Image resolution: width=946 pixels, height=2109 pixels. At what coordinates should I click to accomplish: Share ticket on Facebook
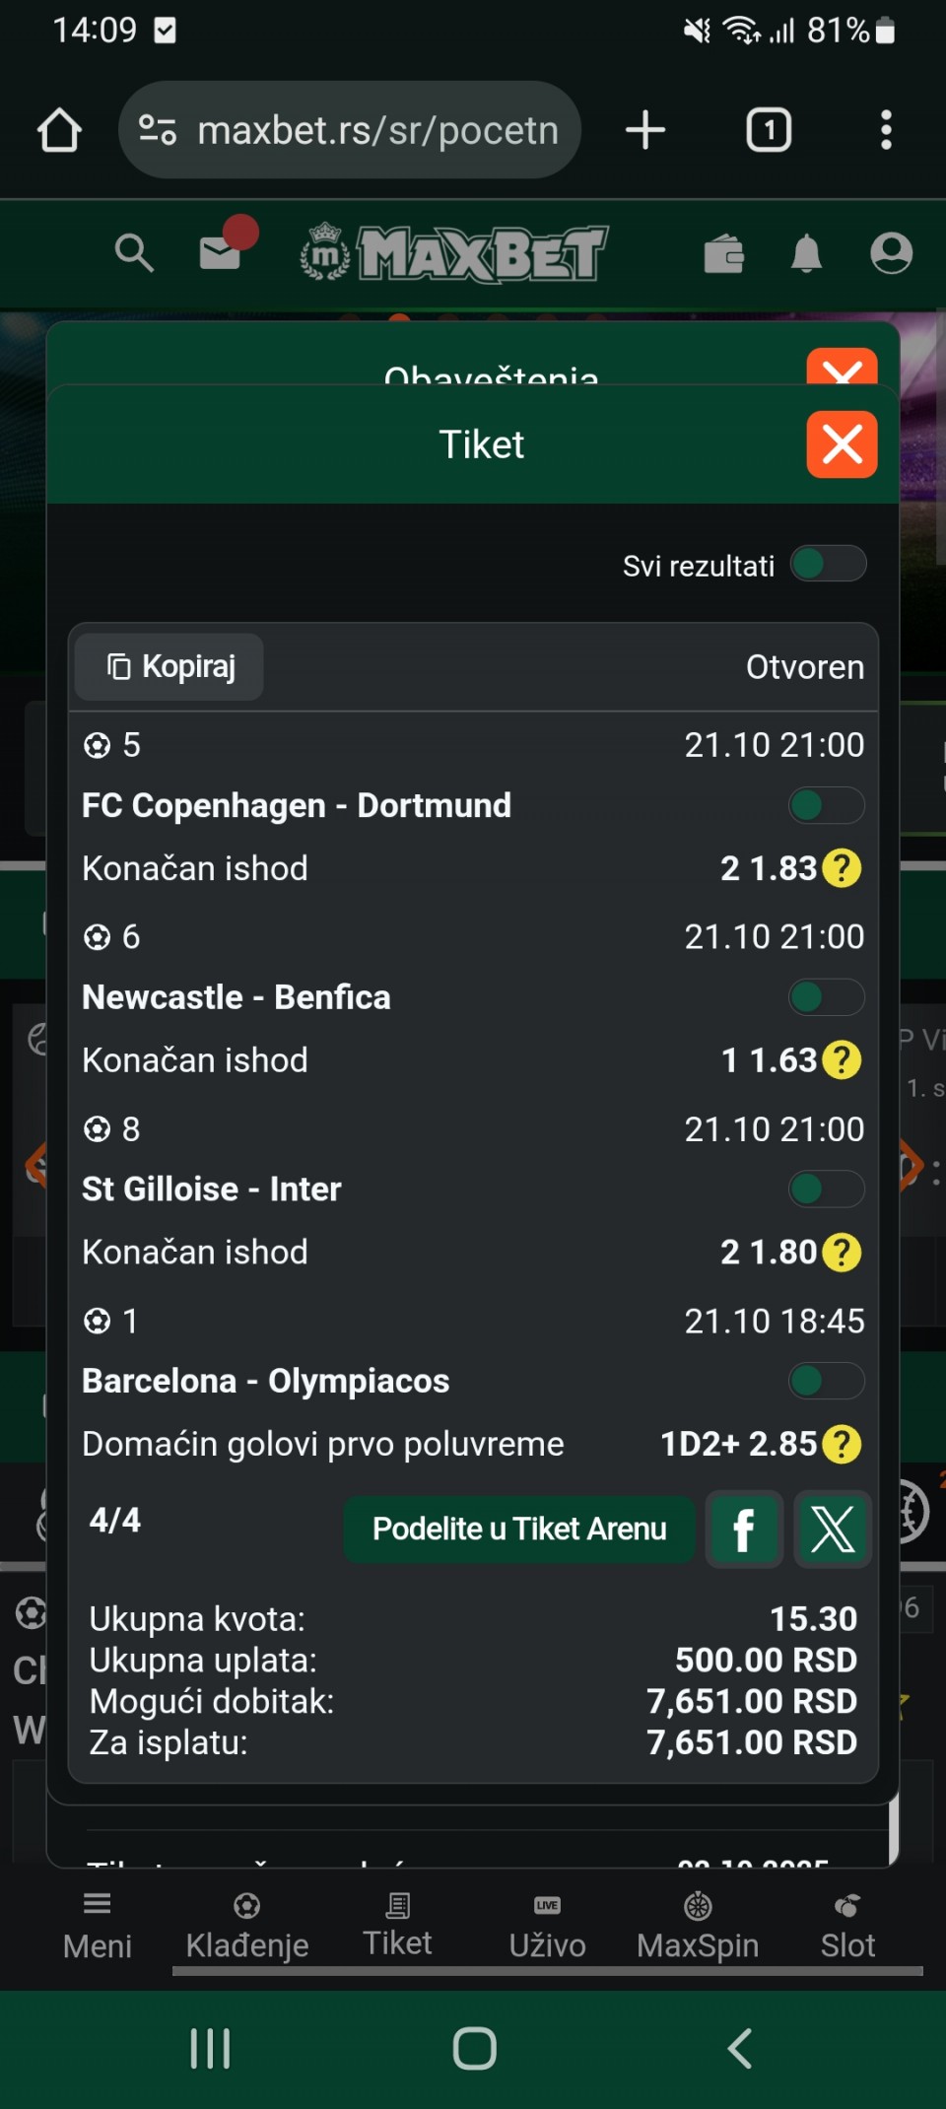tap(744, 1529)
